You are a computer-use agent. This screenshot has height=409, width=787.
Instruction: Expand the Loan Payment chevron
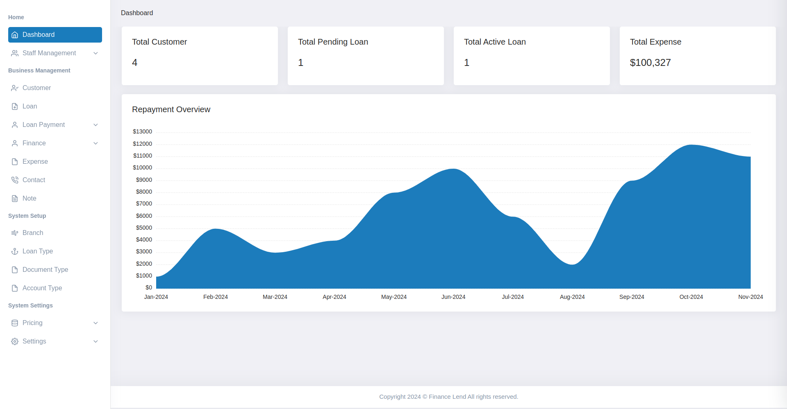[96, 125]
